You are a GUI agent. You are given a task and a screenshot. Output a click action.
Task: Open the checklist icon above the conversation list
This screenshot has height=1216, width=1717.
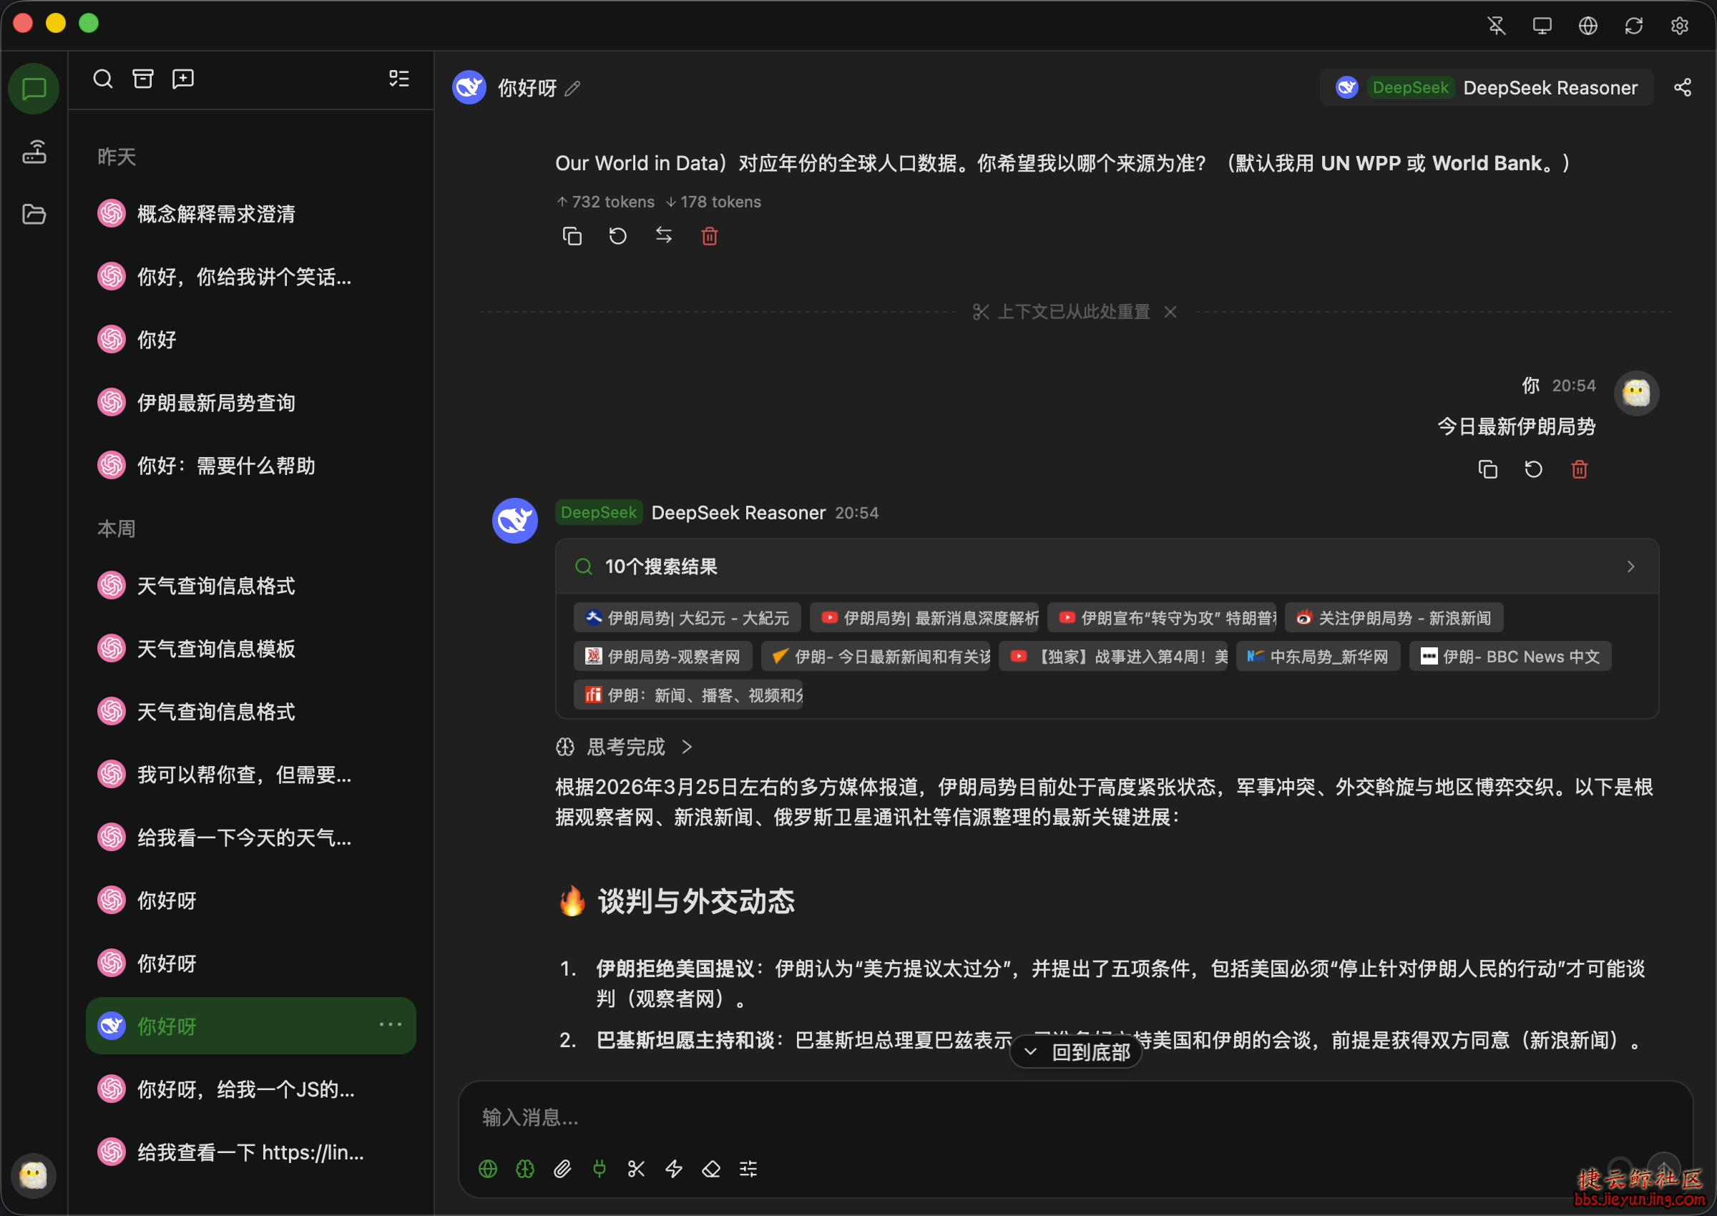point(399,79)
